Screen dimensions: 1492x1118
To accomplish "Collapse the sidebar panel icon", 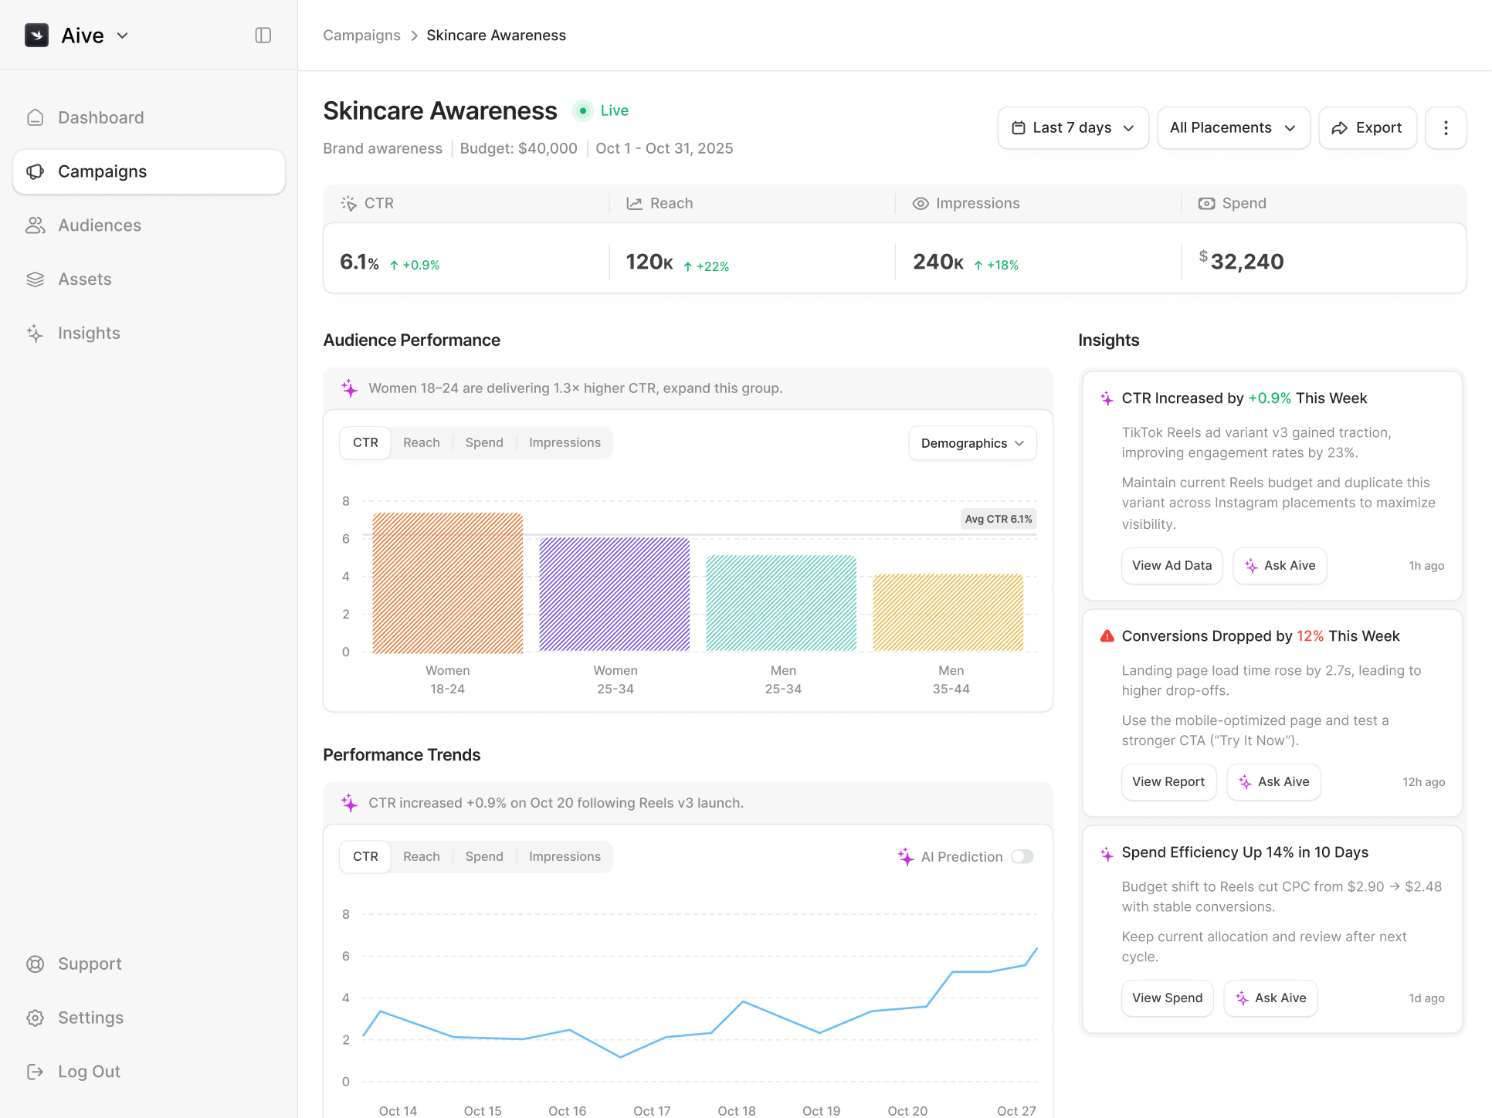I will pyautogui.click(x=263, y=36).
